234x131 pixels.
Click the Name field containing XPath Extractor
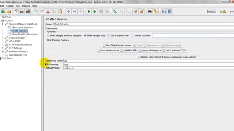tap(144, 24)
